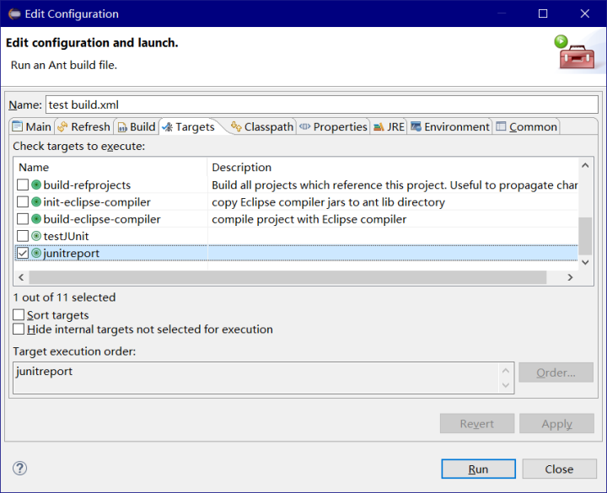Switch to the Refresh tab

pyautogui.click(x=83, y=126)
